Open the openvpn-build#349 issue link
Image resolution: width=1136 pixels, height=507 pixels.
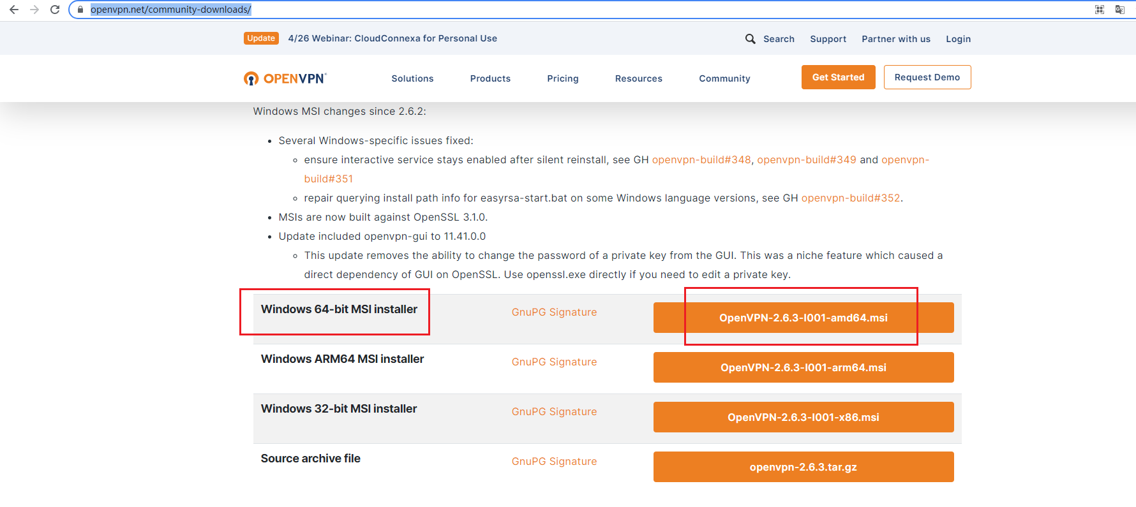807,159
